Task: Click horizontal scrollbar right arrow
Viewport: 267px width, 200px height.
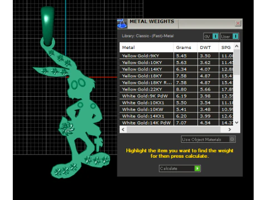Action: click(x=230, y=129)
